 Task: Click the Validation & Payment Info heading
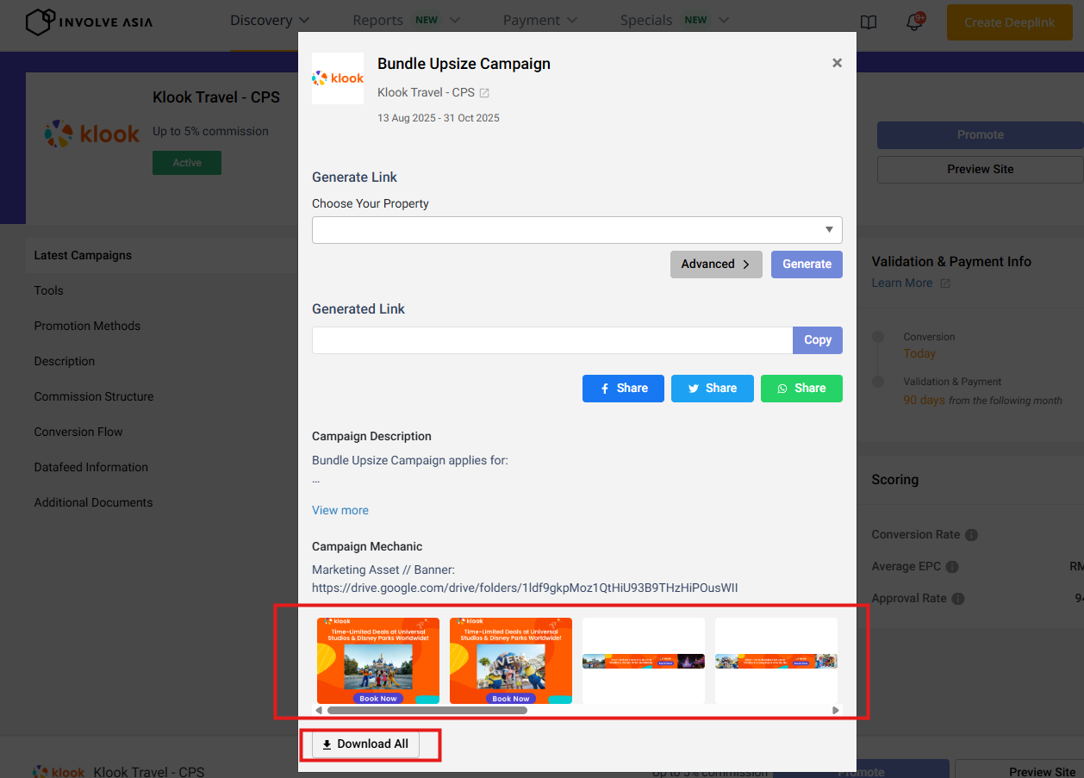951,262
